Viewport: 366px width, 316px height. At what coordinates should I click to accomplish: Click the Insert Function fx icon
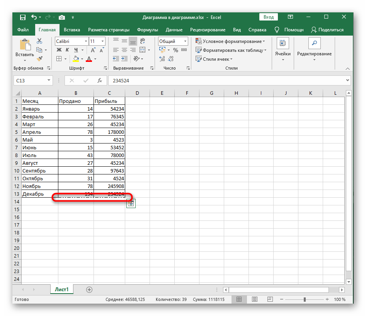tap(100, 80)
